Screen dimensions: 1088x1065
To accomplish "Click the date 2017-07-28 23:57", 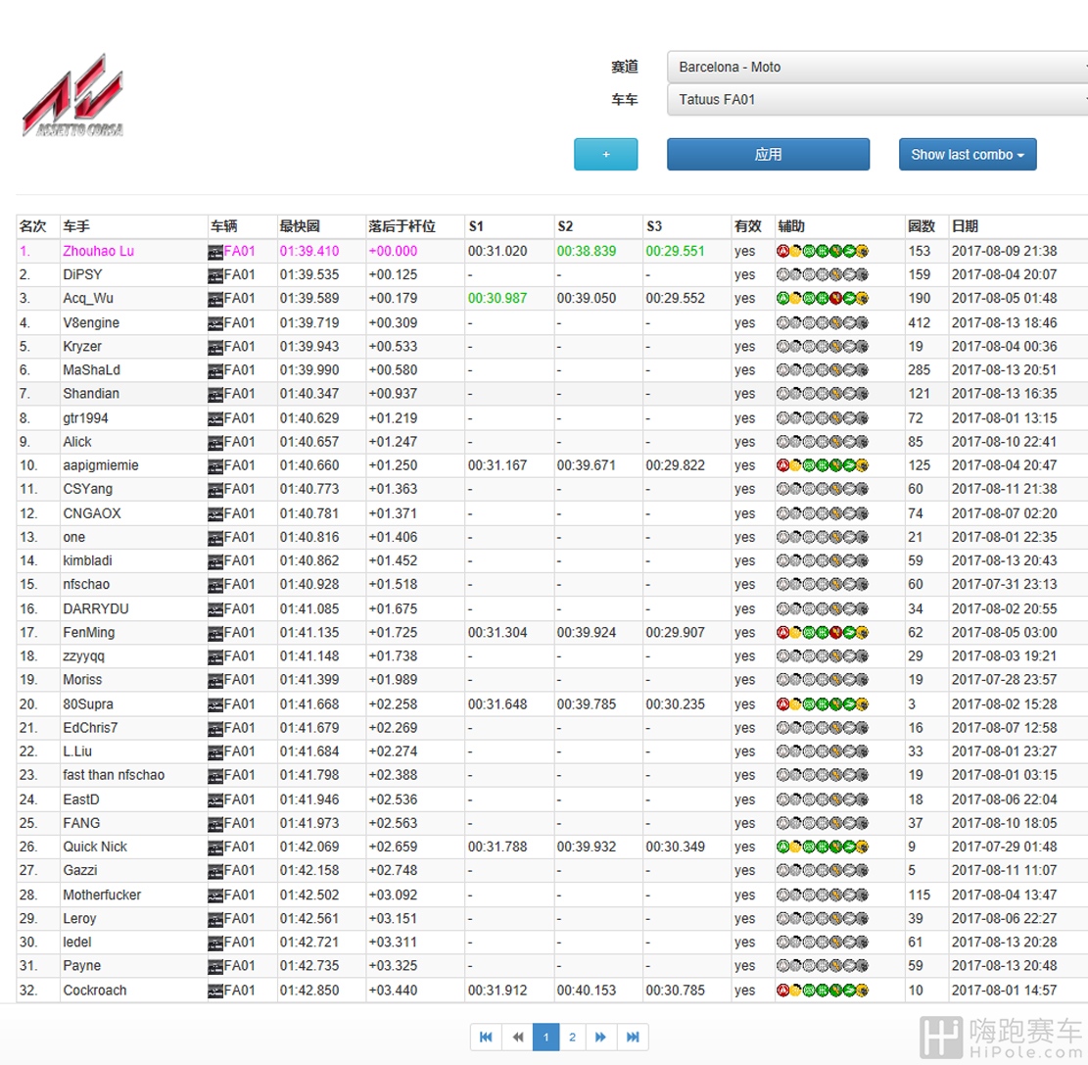I will [1004, 680].
